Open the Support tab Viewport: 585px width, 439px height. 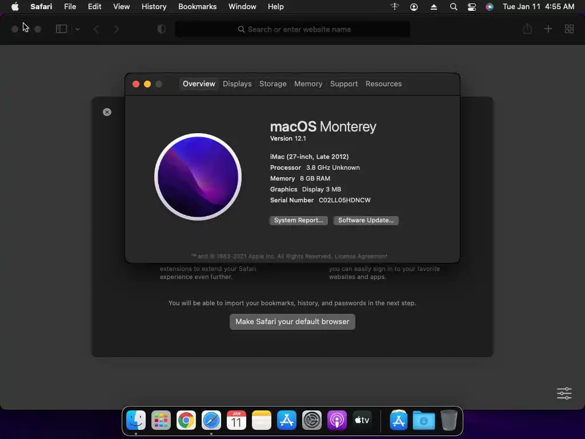(344, 84)
